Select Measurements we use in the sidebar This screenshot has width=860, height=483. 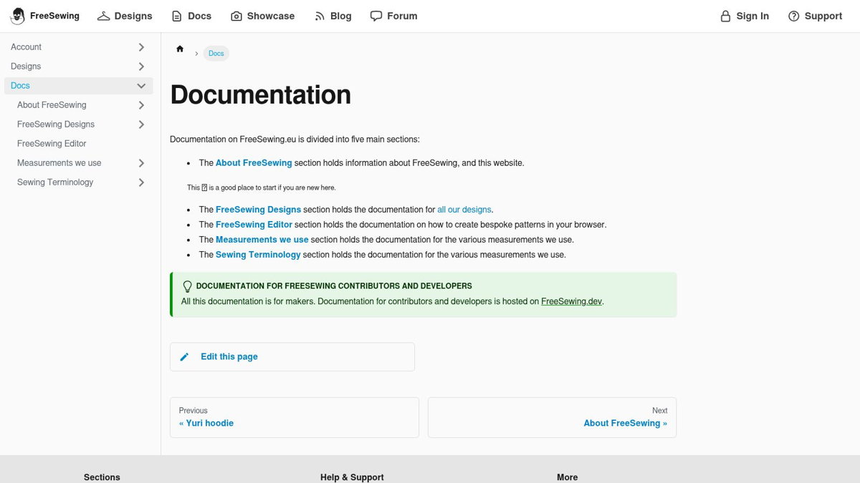tap(59, 162)
